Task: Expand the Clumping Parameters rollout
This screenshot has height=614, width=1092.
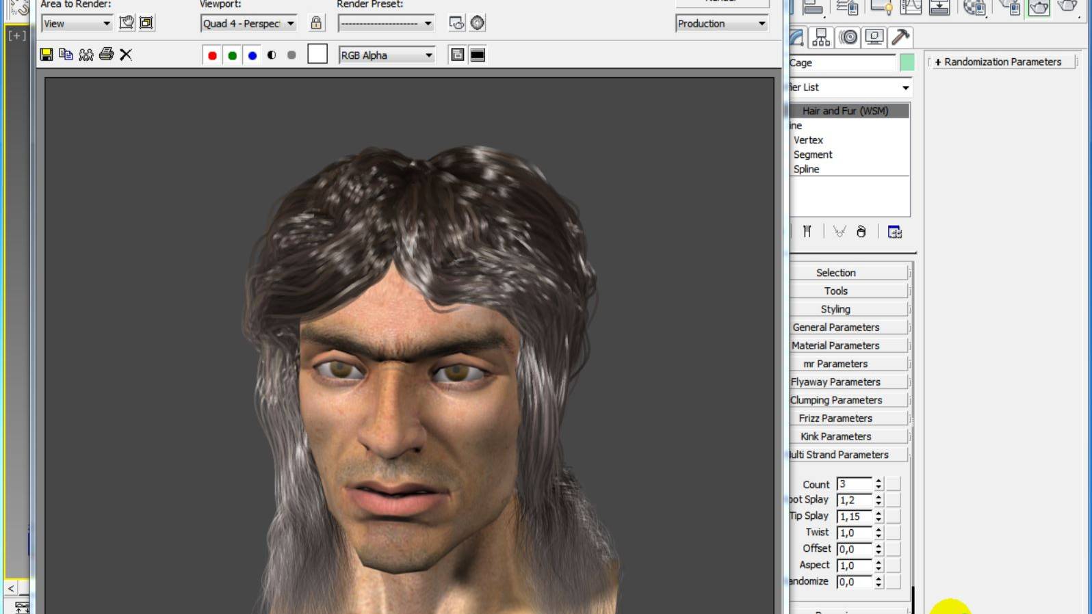Action: point(848,400)
